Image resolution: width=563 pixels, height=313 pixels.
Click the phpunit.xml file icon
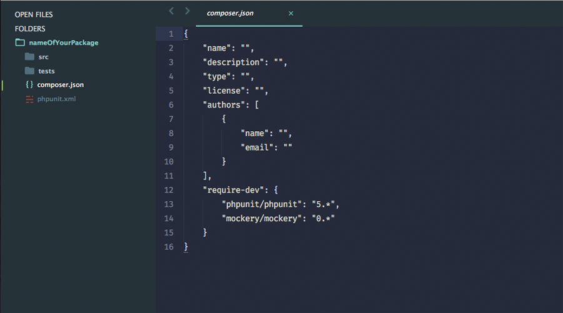(29, 99)
